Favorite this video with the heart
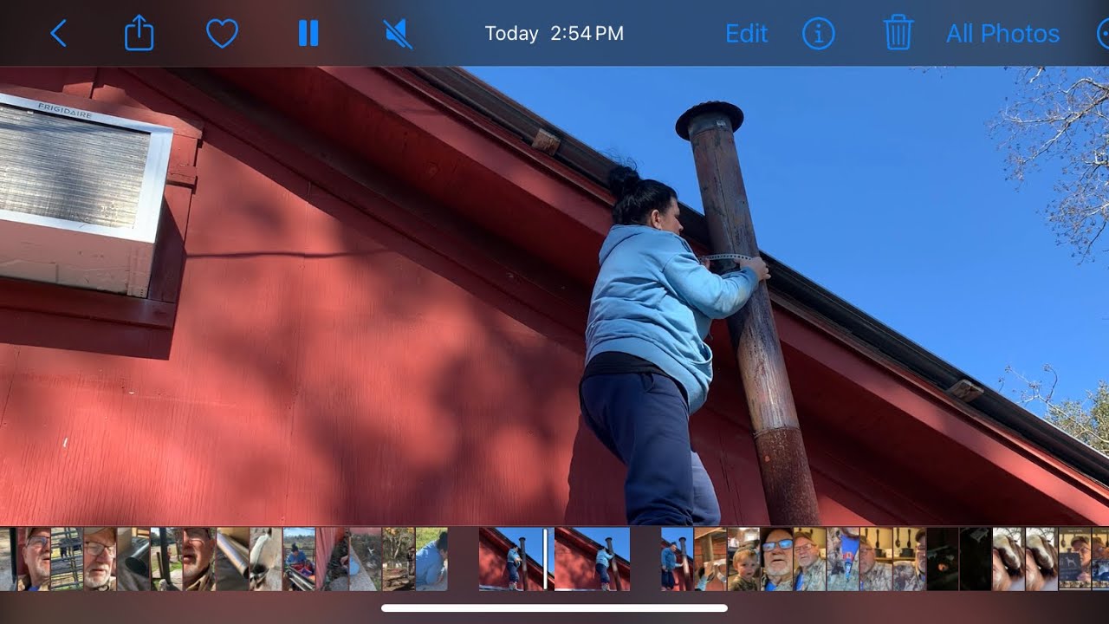1109x624 pixels. click(x=222, y=34)
